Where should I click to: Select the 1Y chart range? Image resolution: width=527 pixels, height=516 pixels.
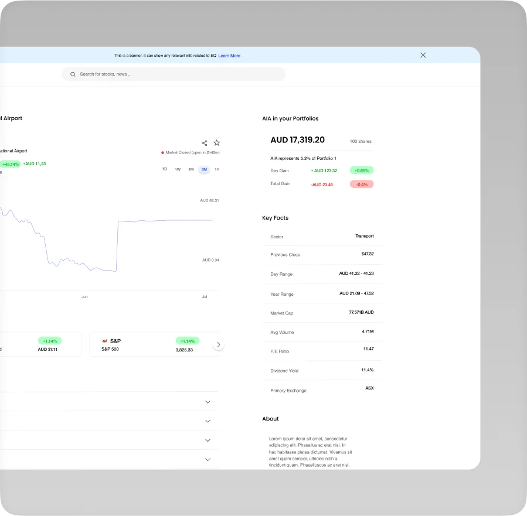217,169
